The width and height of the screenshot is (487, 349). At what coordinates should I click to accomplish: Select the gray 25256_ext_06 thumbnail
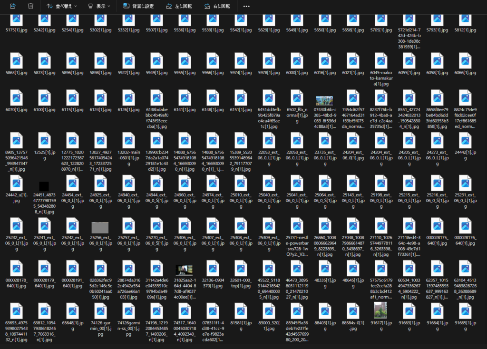(x=100, y=227)
